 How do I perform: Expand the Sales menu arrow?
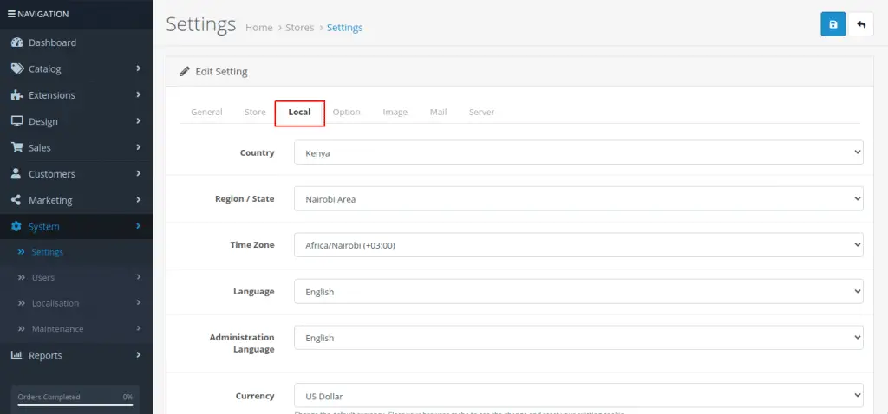click(138, 147)
